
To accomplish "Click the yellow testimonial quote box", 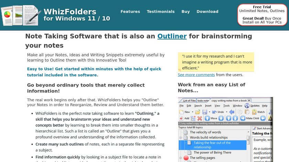I will pyautogui.click(x=216, y=62).
